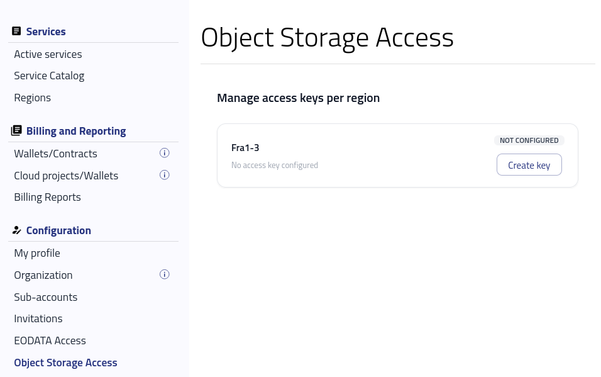601x377 pixels.
Task: Go to Organization settings
Action: (43, 275)
